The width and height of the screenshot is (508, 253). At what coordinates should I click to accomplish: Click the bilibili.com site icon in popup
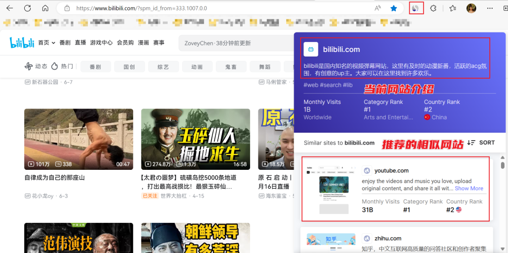[x=311, y=50]
